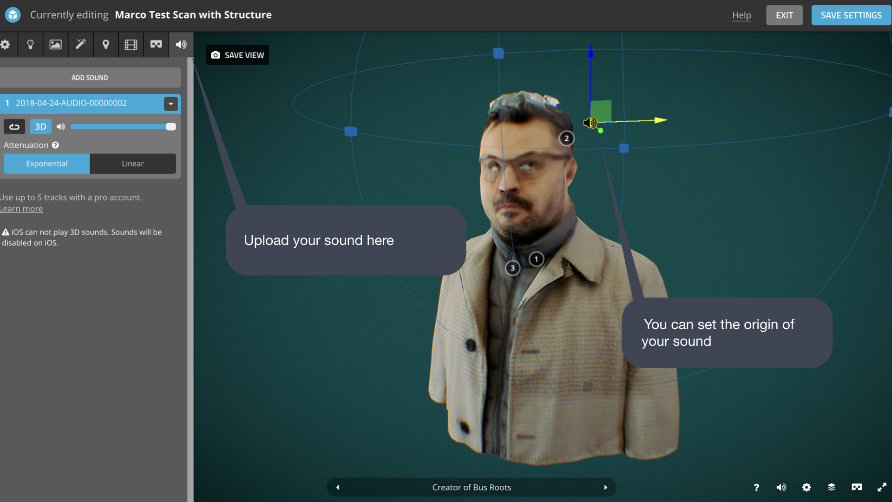Click the sound range top square handle

pos(498,53)
